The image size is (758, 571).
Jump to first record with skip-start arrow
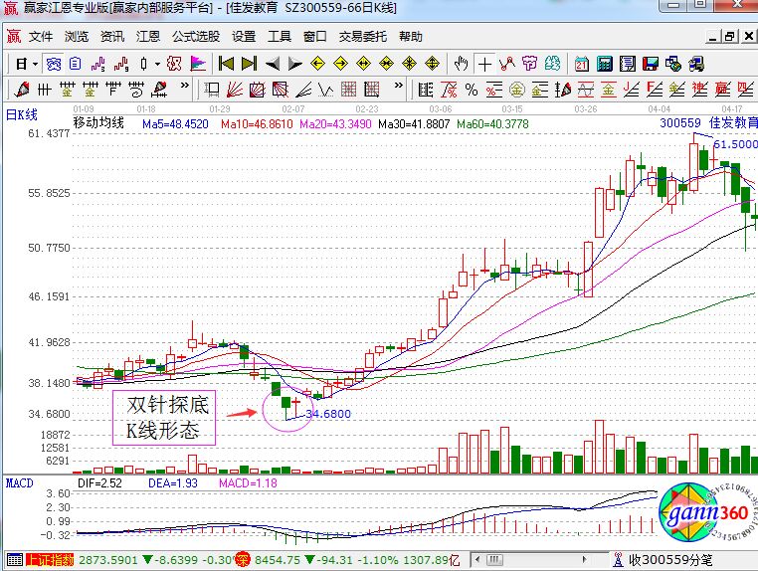coord(226,64)
